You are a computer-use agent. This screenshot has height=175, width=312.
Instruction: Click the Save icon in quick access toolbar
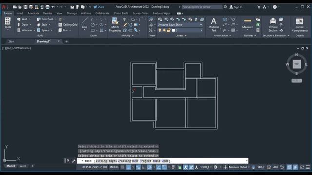(25, 7)
